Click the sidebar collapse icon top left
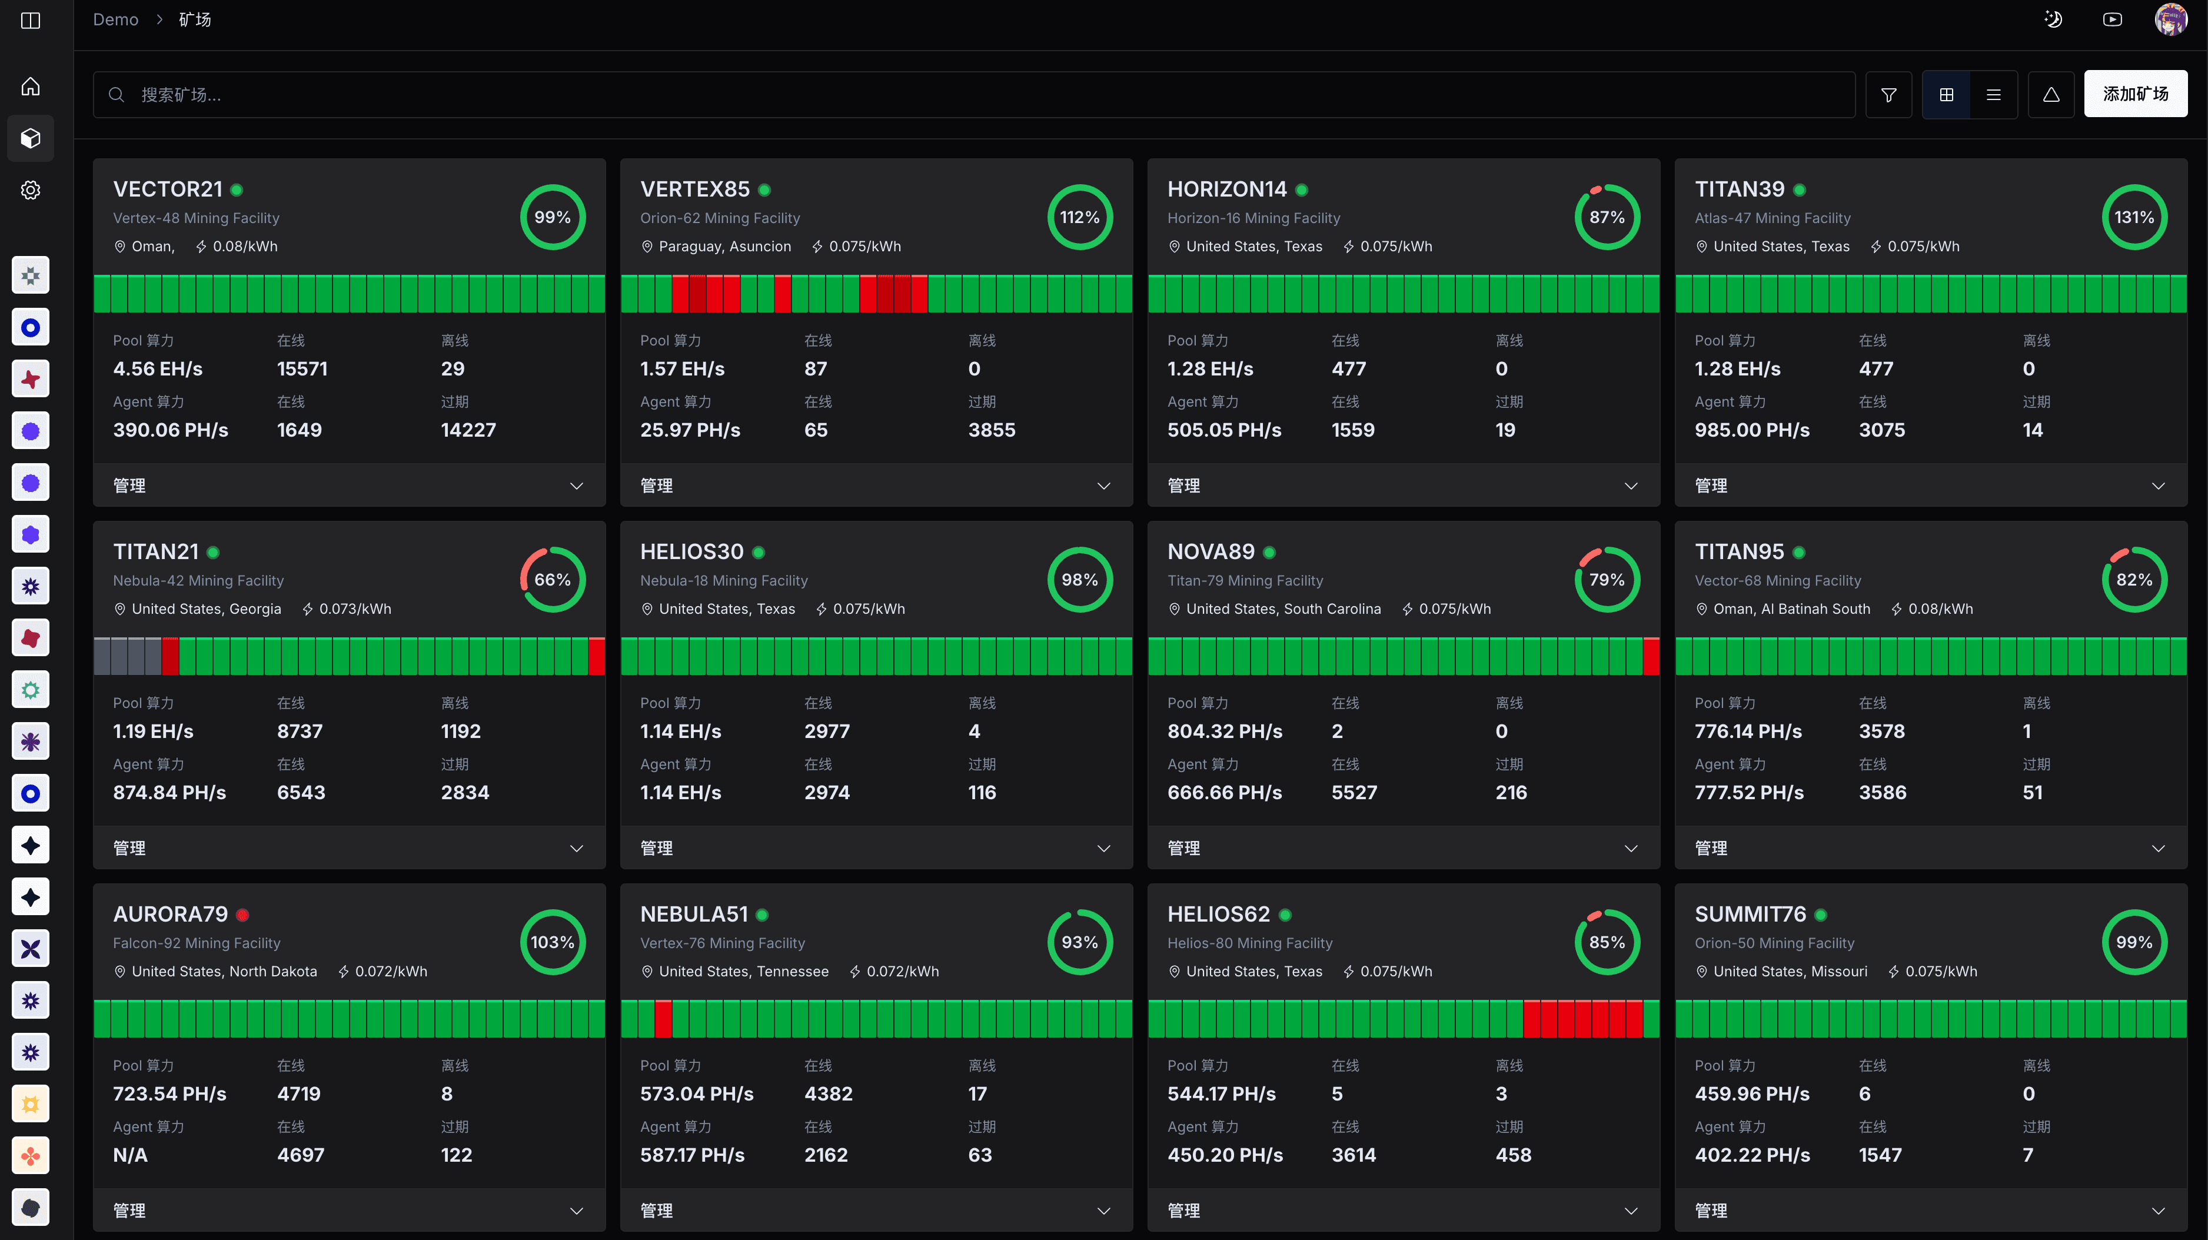The height and width of the screenshot is (1240, 2208). (x=30, y=21)
